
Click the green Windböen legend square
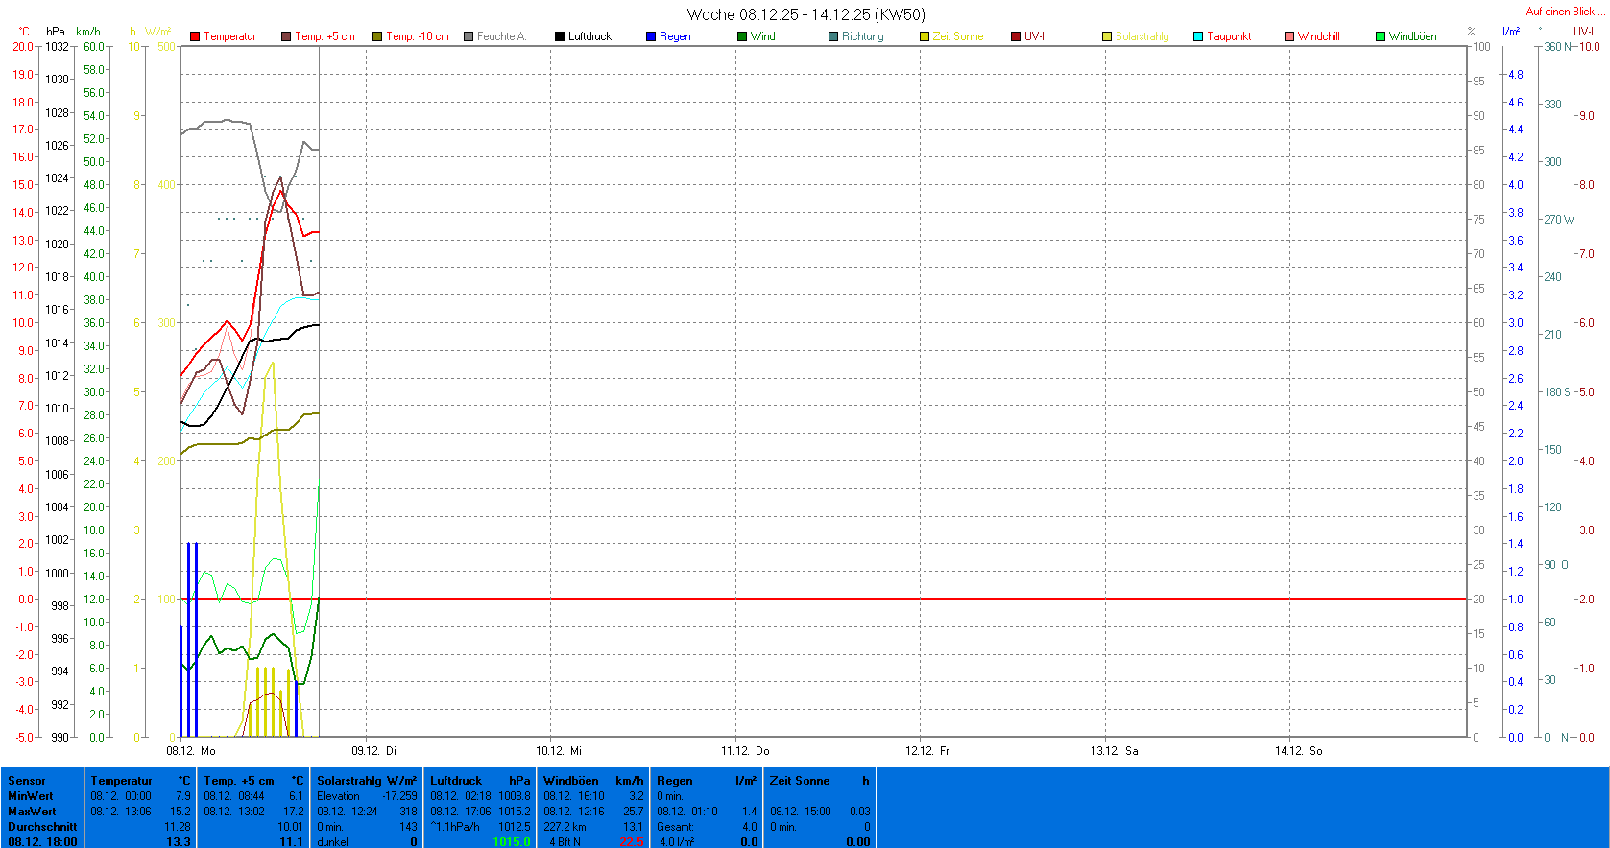[x=1381, y=36]
